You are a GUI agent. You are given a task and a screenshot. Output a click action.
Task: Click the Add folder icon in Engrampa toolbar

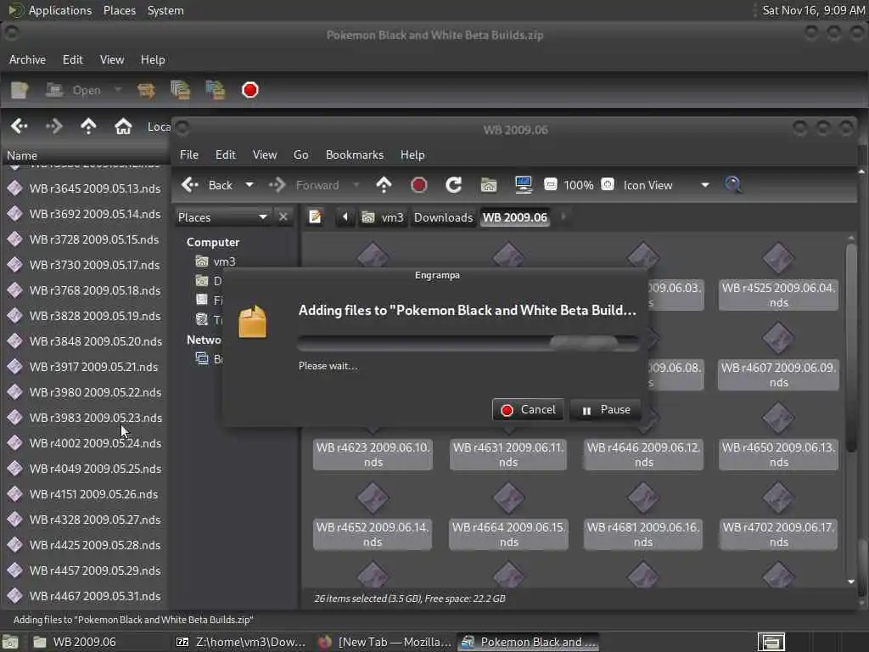tap(215, 90)
